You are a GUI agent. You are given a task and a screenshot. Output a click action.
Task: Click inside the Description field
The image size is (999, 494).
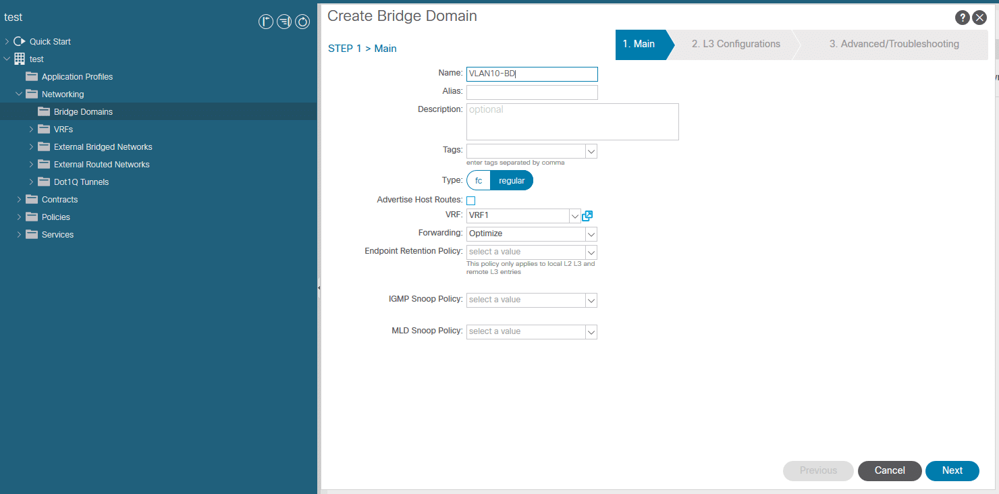572,121
